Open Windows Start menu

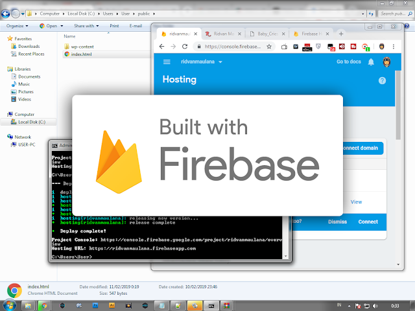pyautogui.click(x=9, y=306)
